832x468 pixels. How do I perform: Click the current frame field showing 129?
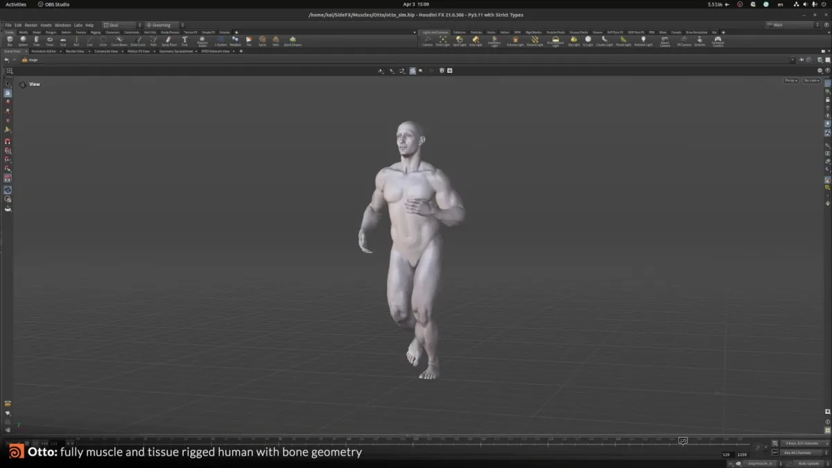tap(726, 454)
